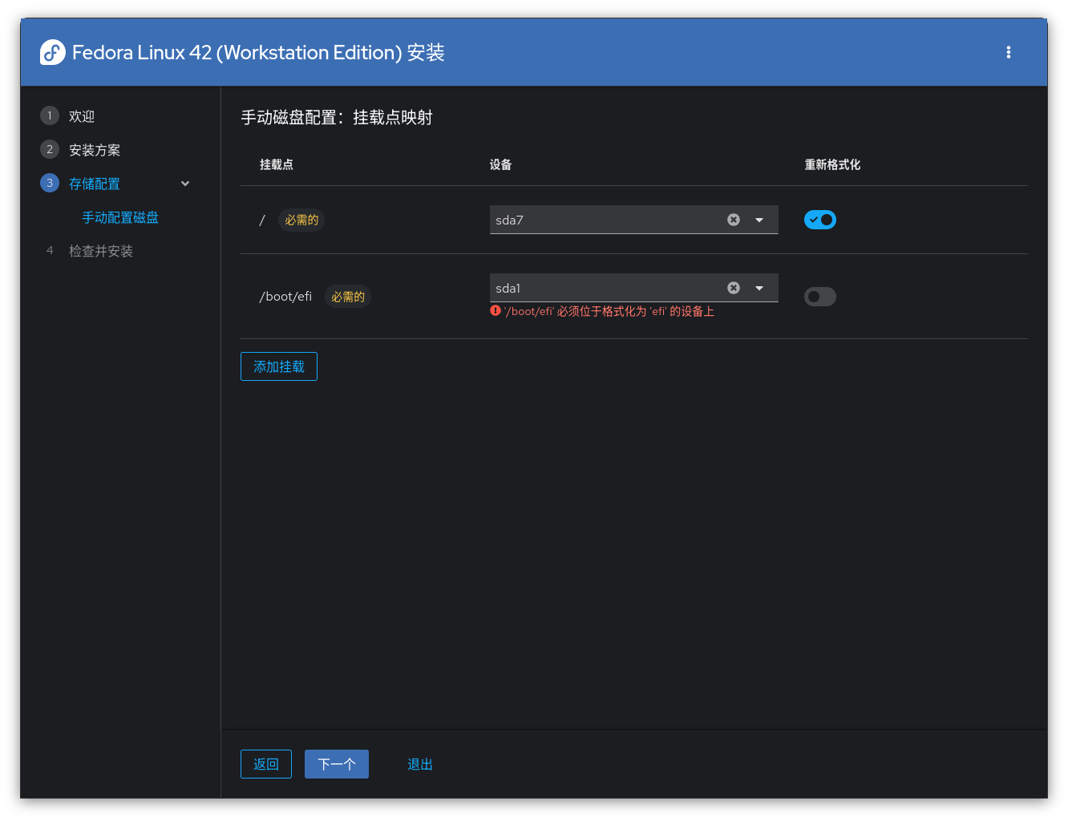Screen dimensions: 1068x821
Task: Click the red error icon under sda1
Action: (x=496, y=311)
